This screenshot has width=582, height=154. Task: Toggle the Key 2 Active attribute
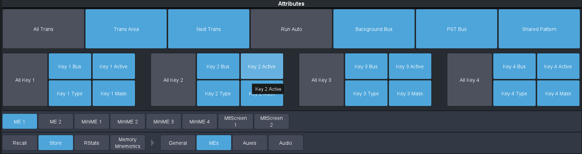(262, 66)
